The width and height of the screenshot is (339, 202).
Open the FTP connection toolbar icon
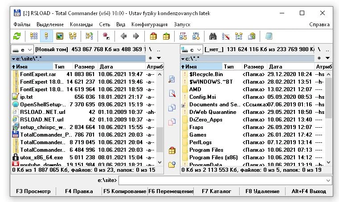(183, 36)
